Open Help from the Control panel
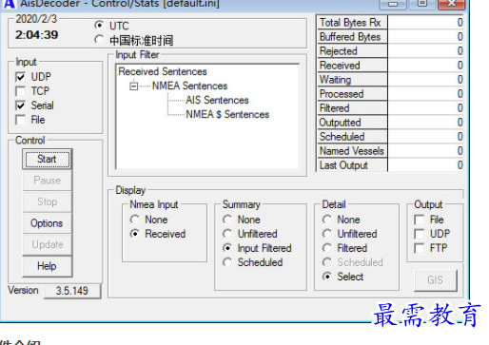489x345 pixels. pos(48,266)
